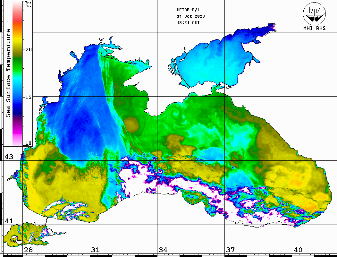Viewport: 337px width, 257px height.
Task: Select the 'METOP-B/1' satellite name text
Action: (x=188, y=10)
